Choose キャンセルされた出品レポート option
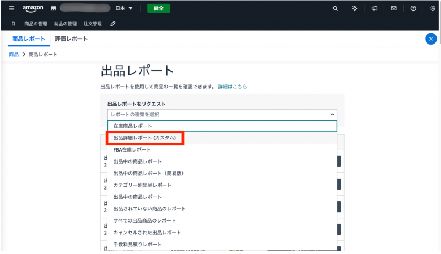This screenshot has height=254, width=441. [x=222, y=233]
